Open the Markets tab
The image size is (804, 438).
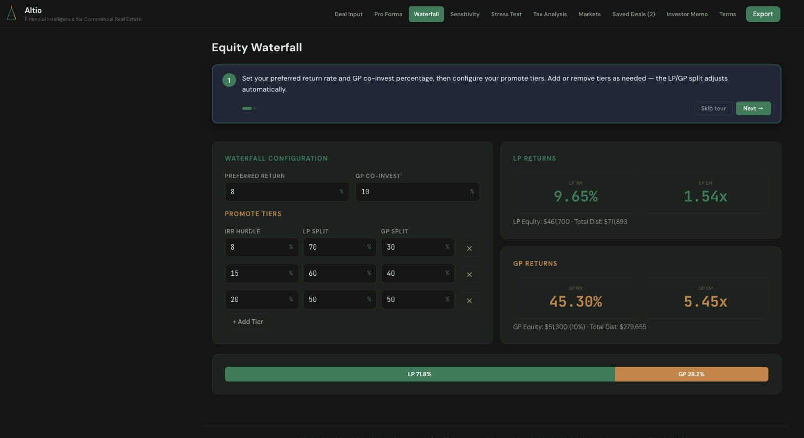589,14
